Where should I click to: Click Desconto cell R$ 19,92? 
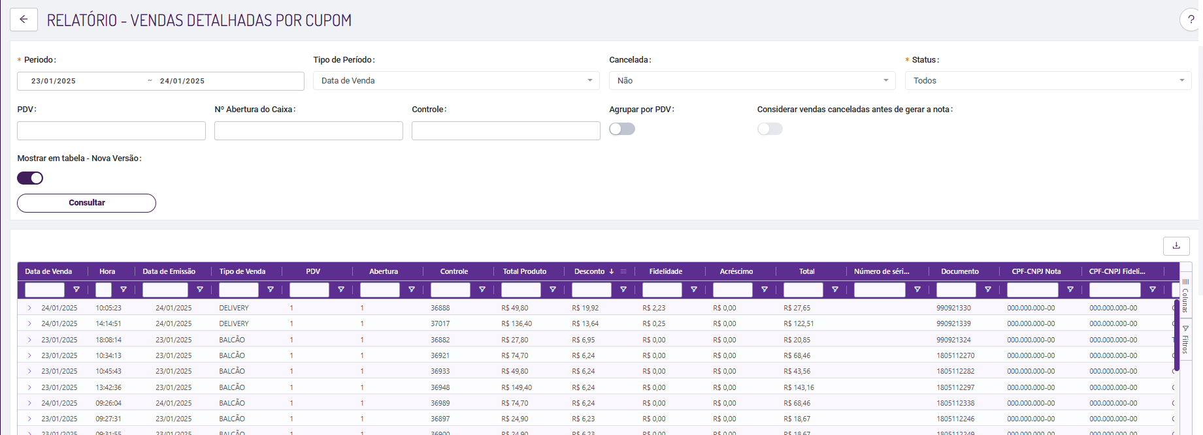585,308
